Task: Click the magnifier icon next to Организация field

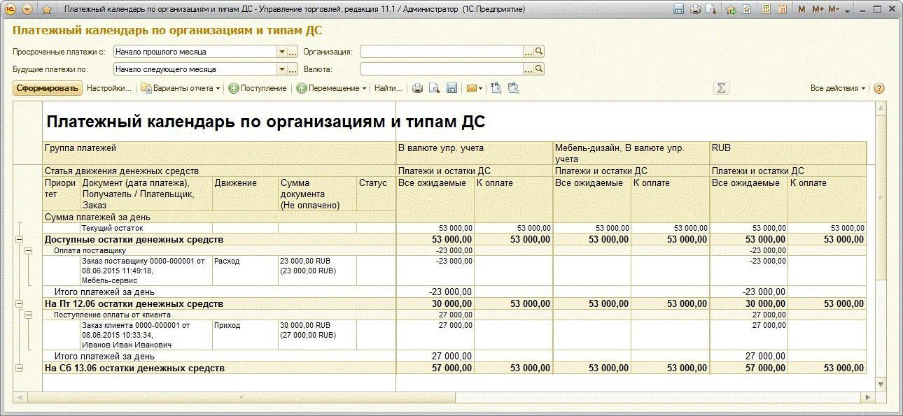Action: (539, 52)
